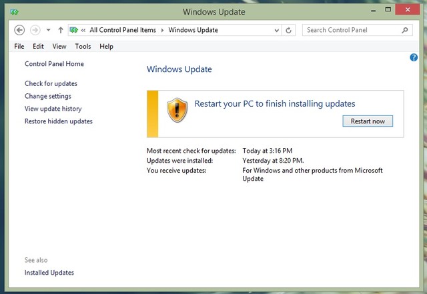This screenshot has height=294, width=427.
Task: Click the Windows Update title bar icon
Action: pos(15,12)
